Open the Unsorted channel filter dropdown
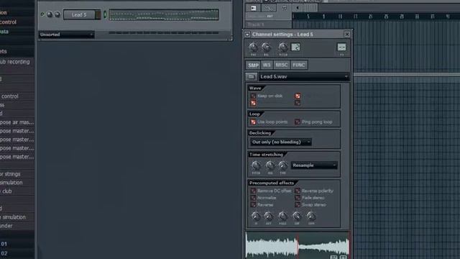 coord(66,35)
